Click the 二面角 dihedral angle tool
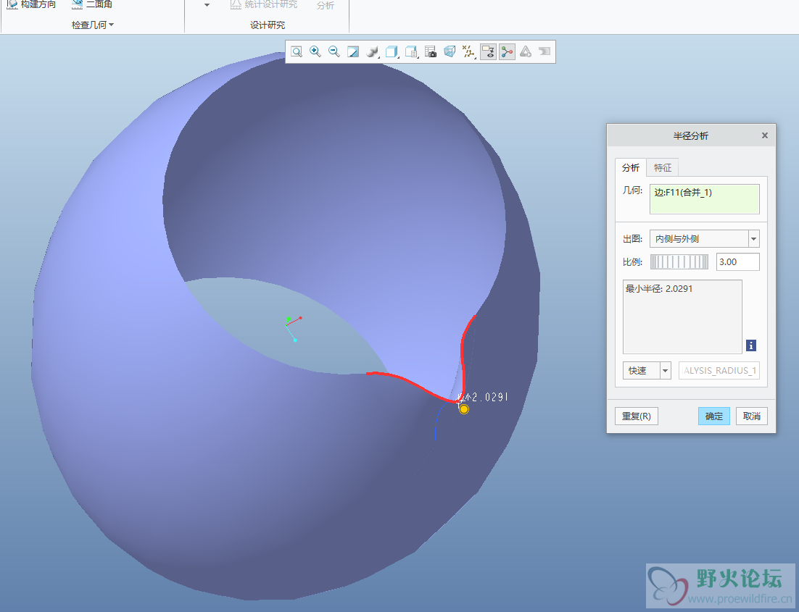Viewport: 799px width, 612px height. (x=92, y=4)
